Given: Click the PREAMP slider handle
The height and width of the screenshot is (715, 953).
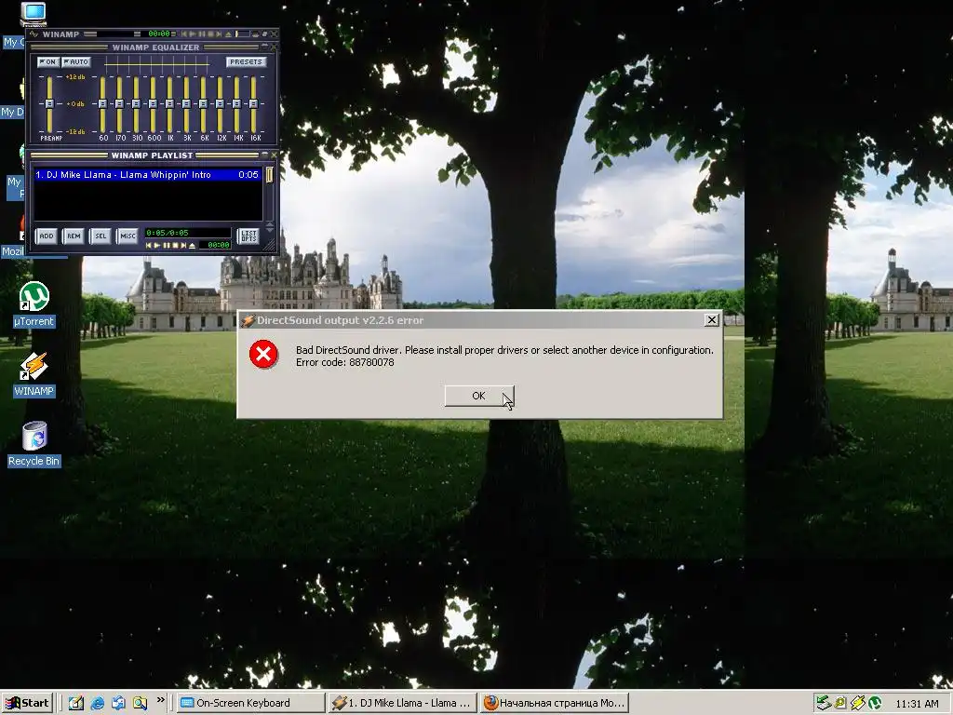Looking at the screenshot, I should (x=49, y=104).
